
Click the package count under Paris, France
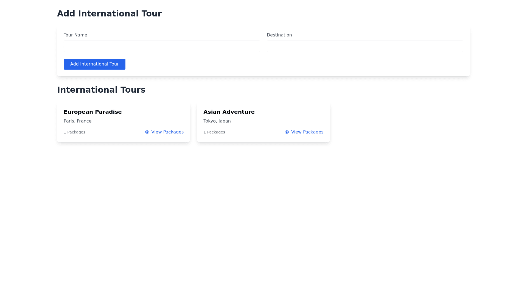pos(74,132)
